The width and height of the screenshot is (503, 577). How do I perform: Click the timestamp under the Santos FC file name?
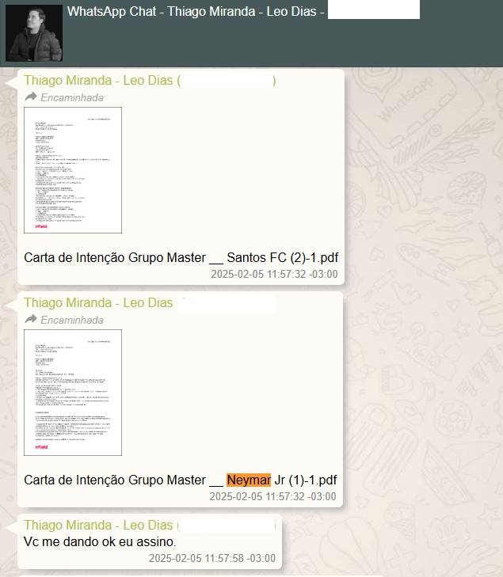point(274,274)
